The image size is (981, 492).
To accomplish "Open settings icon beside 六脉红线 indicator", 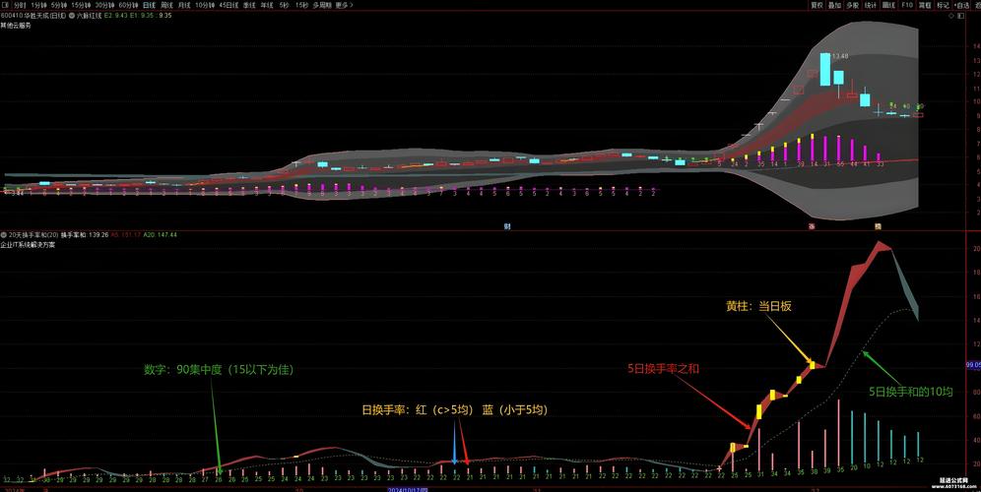I will [x=72, y=16].
